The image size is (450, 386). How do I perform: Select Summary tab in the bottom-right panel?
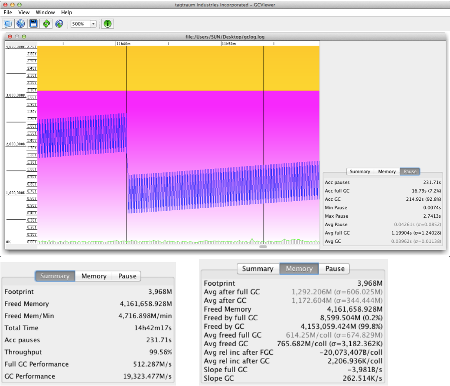click(x=258, y=269)
